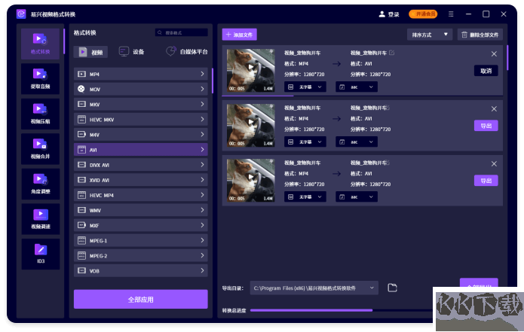Viewport: 524px width, 332px height.
Task: Switch to the 设备 (device) tab
Action: pos(132,52)
